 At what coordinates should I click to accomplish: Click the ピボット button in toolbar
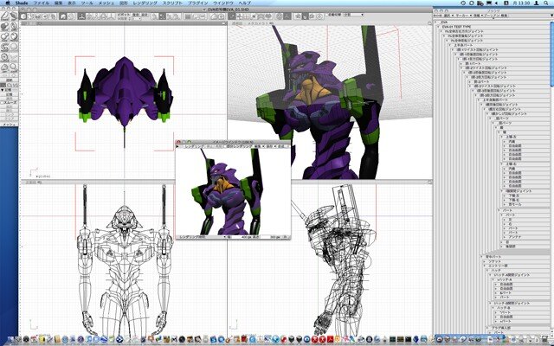coord(123,15)
